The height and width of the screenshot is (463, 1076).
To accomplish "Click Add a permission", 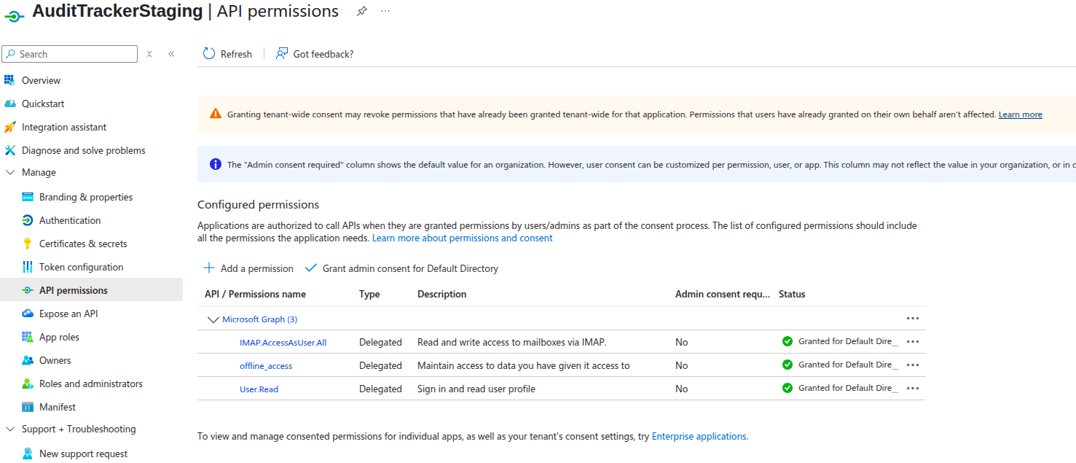I will (x=248, y=268).
